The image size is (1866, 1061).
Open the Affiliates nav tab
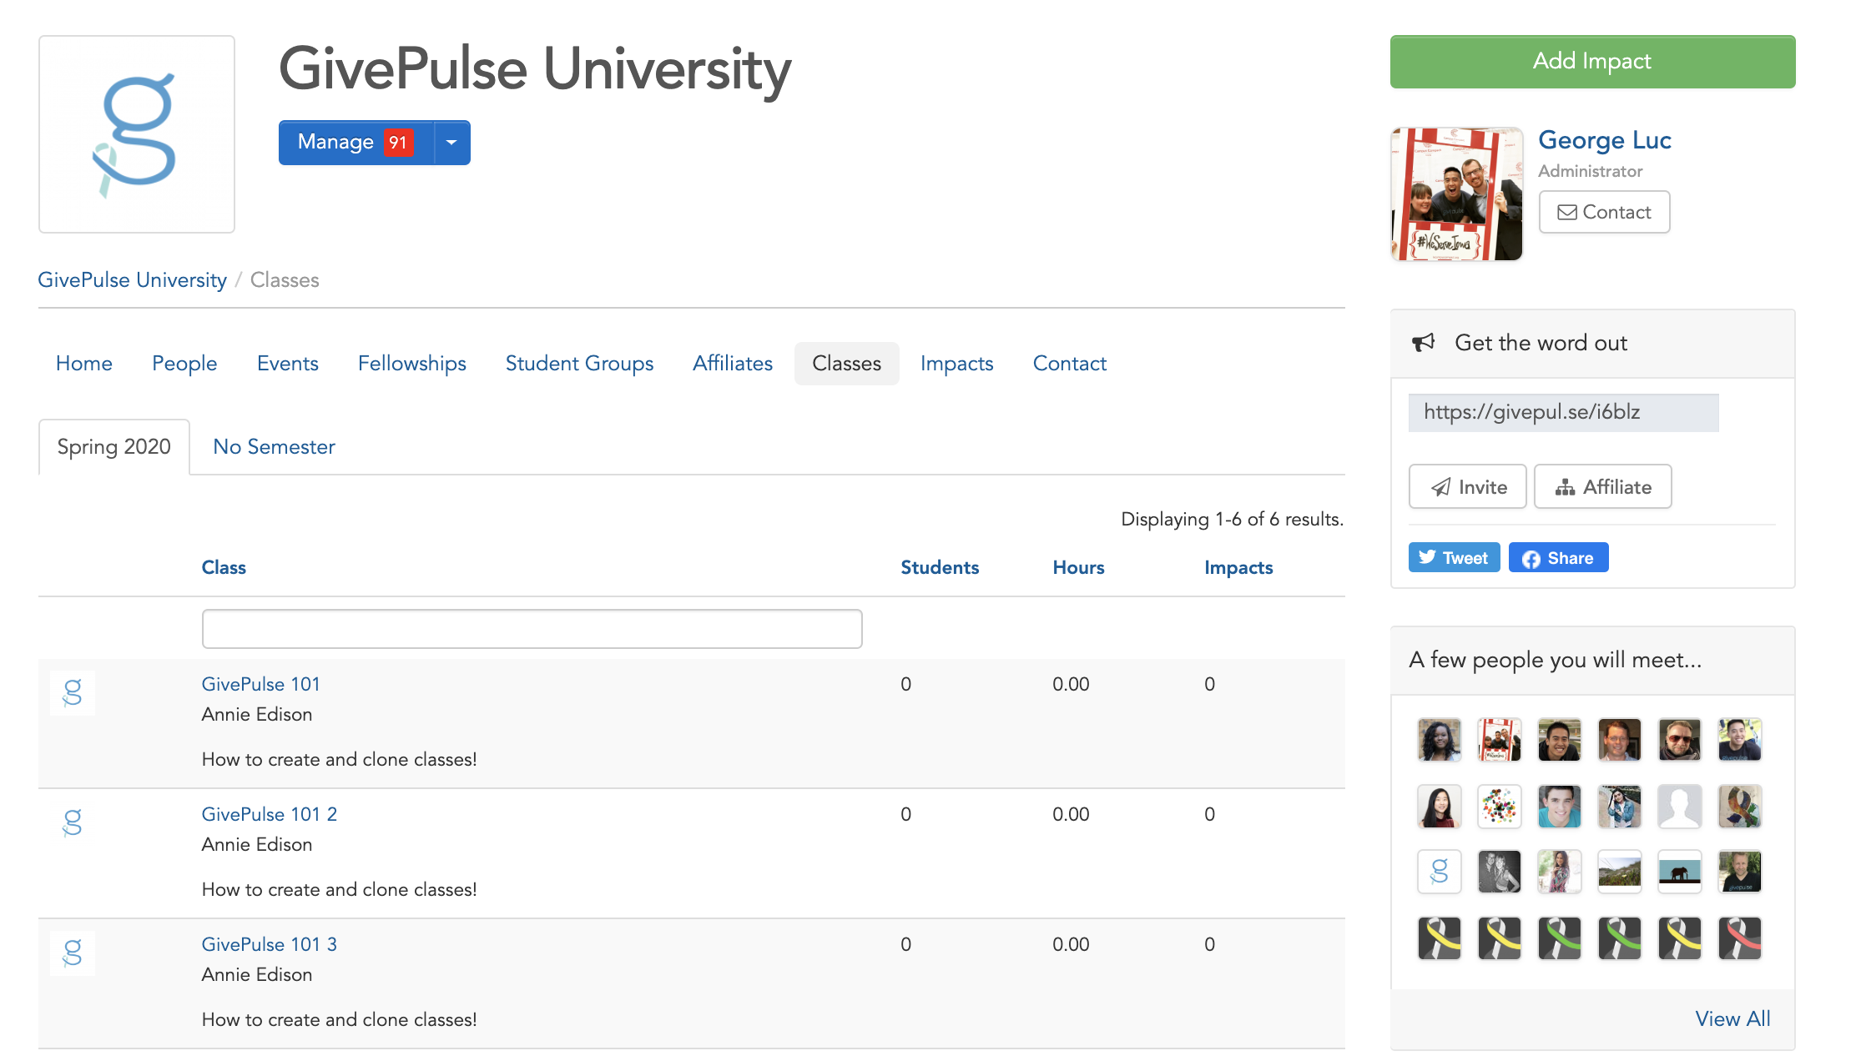pyautogui.click(x=733, y=364)
